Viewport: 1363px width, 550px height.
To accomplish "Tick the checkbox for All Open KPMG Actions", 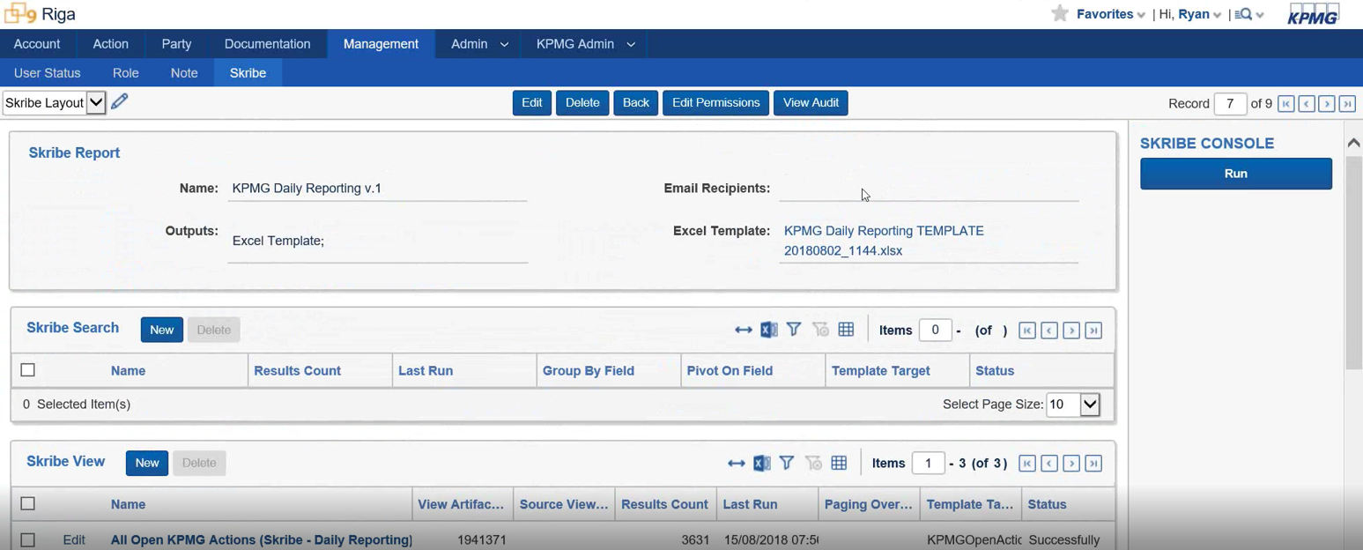I will point(28,539).
